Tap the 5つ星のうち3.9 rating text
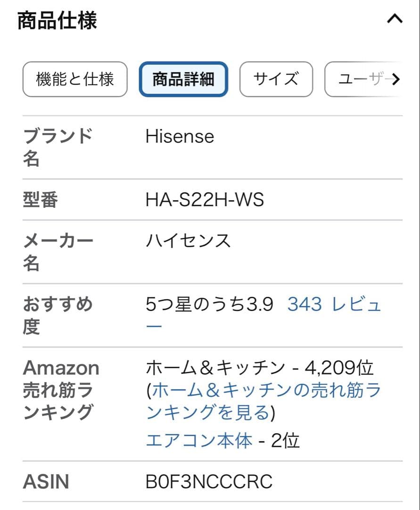Viewport: 420px width, 510px height. click(210, 305)
